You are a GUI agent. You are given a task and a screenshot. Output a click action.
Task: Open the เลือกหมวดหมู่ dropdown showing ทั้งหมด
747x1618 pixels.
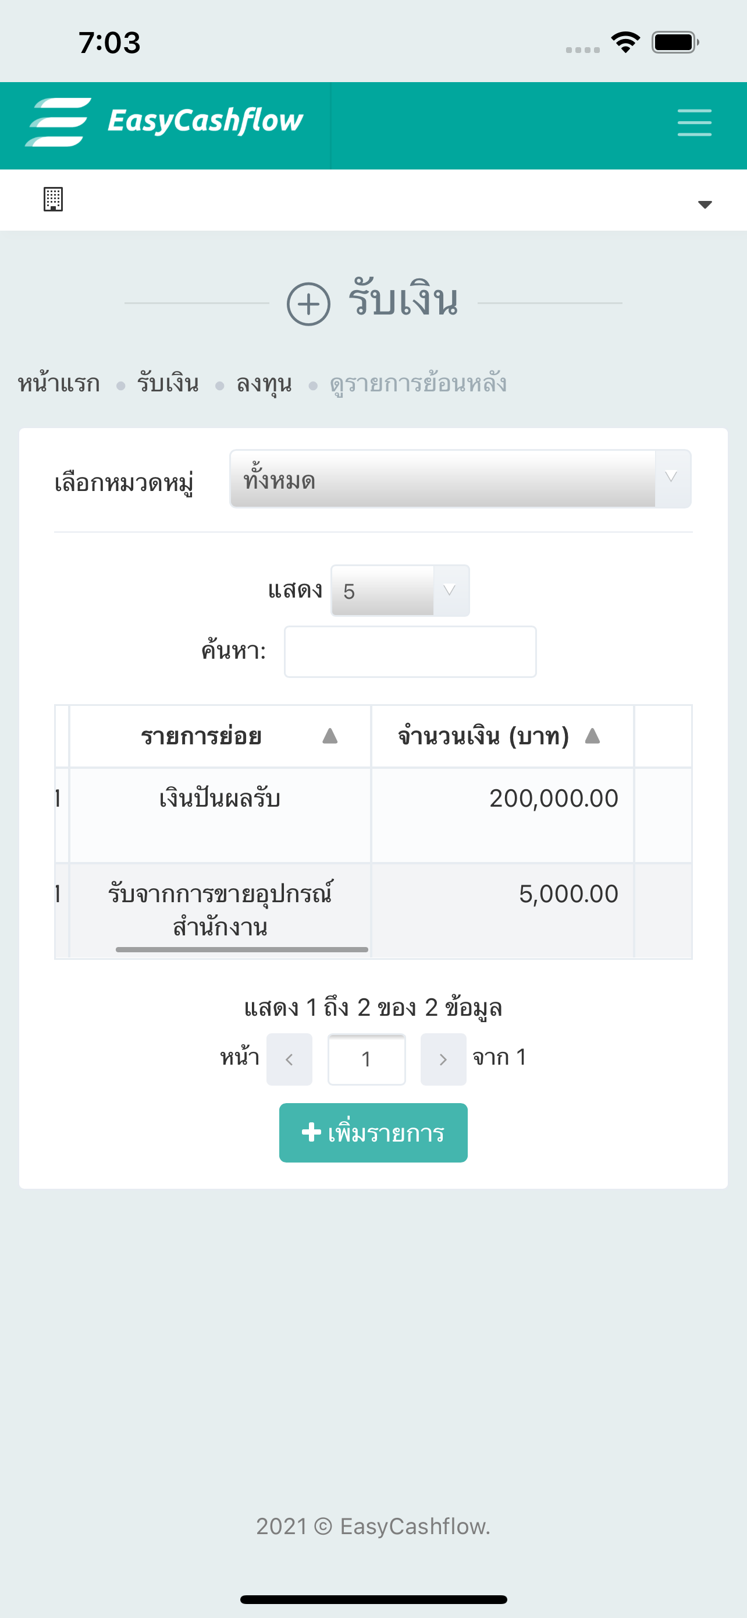tap(460, 479)
